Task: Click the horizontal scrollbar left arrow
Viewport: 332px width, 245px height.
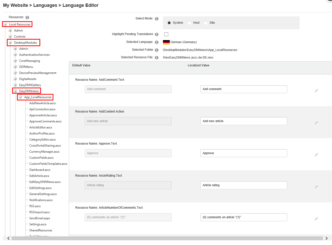Action: (8, 238)
